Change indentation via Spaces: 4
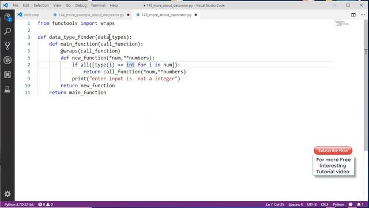This screenshot has width=369, height=208. point(295,205)
